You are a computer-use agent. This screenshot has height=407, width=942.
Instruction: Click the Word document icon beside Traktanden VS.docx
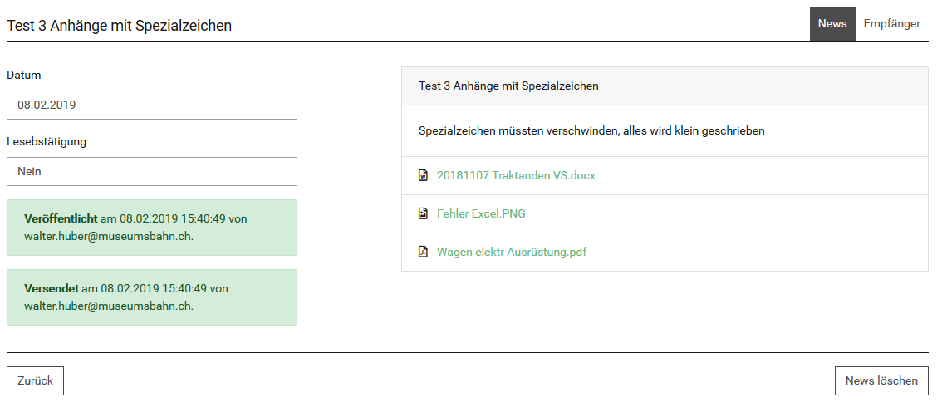(423, 175)
